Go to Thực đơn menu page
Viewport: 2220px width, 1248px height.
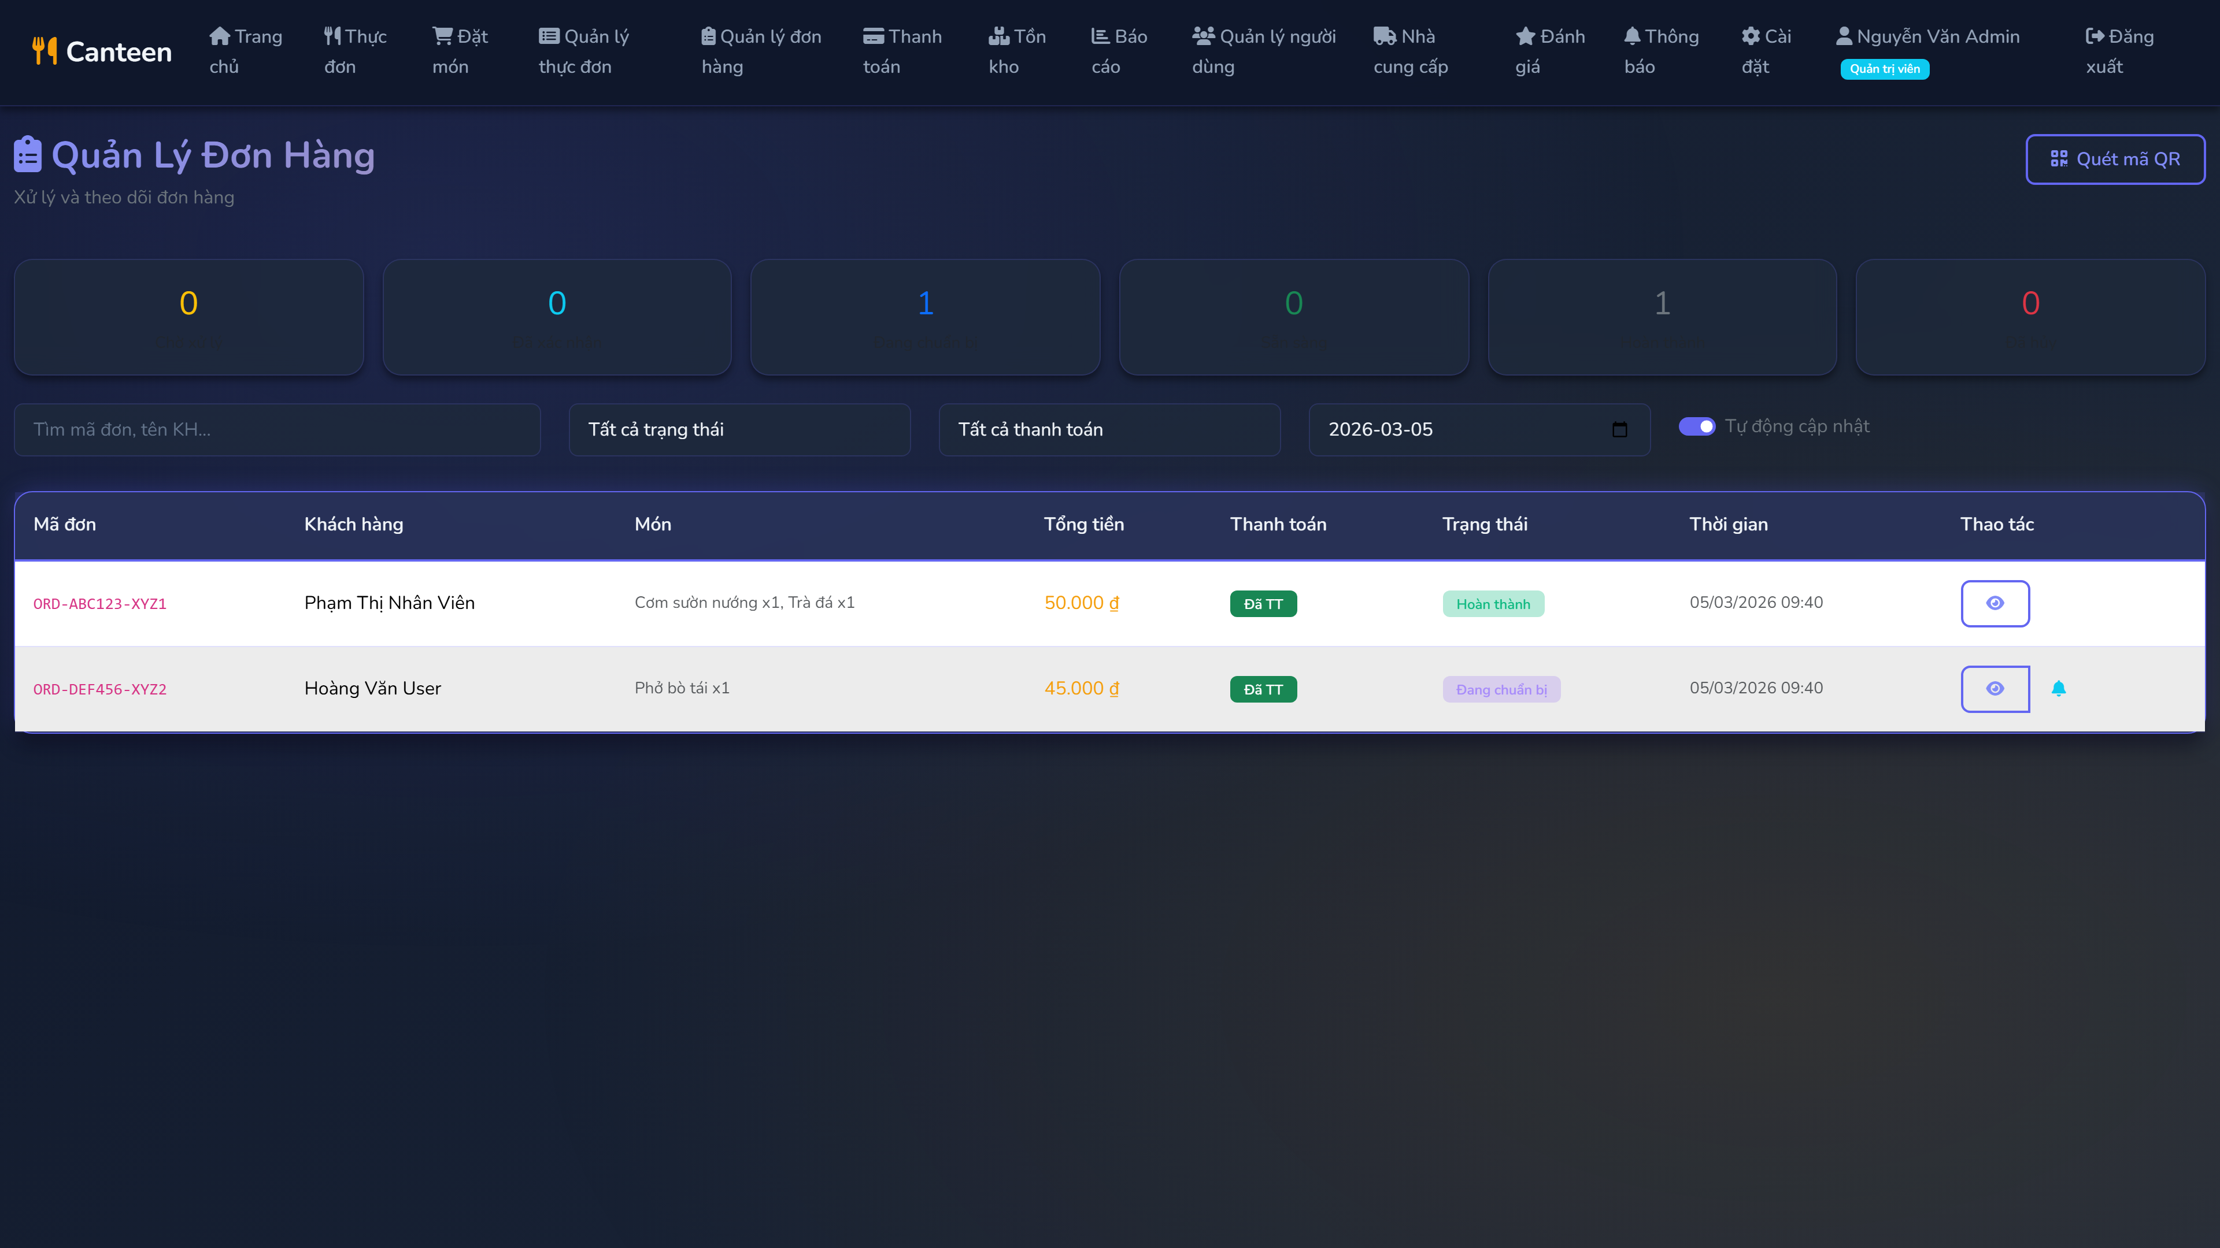pyautogui.click(x=355, y=51)
